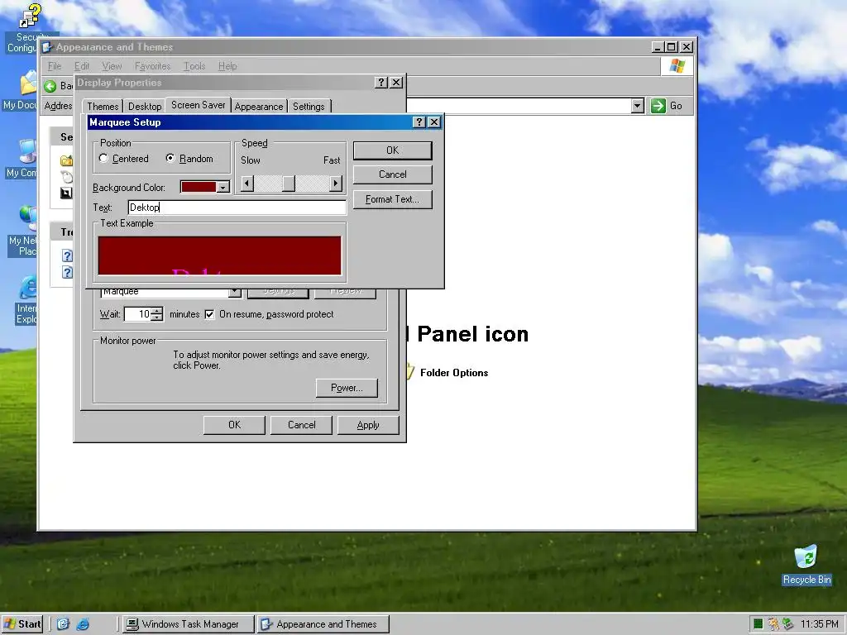This screenshot has width=847, height=635.
Task: Open My Documents desktop icon
Action: pyautogui.click(x=22, y=92)
